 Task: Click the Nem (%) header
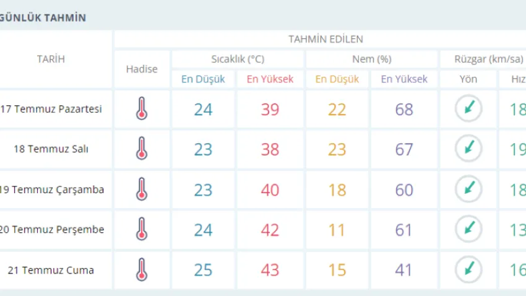371,59
